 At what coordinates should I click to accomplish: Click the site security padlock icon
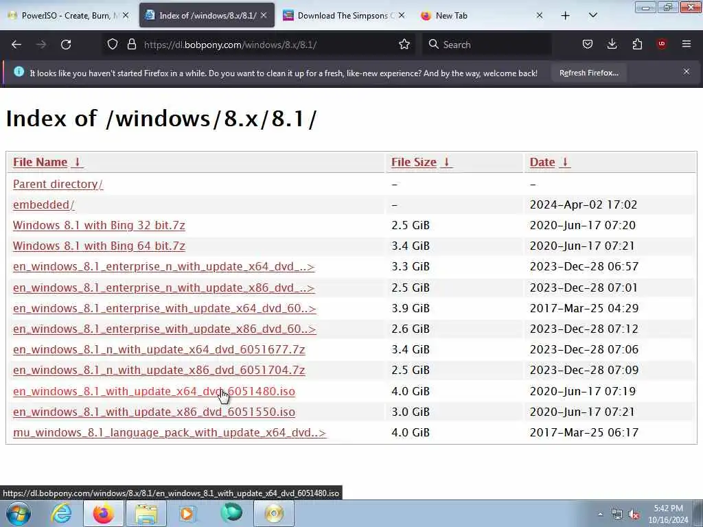click(x=131, y=45)
